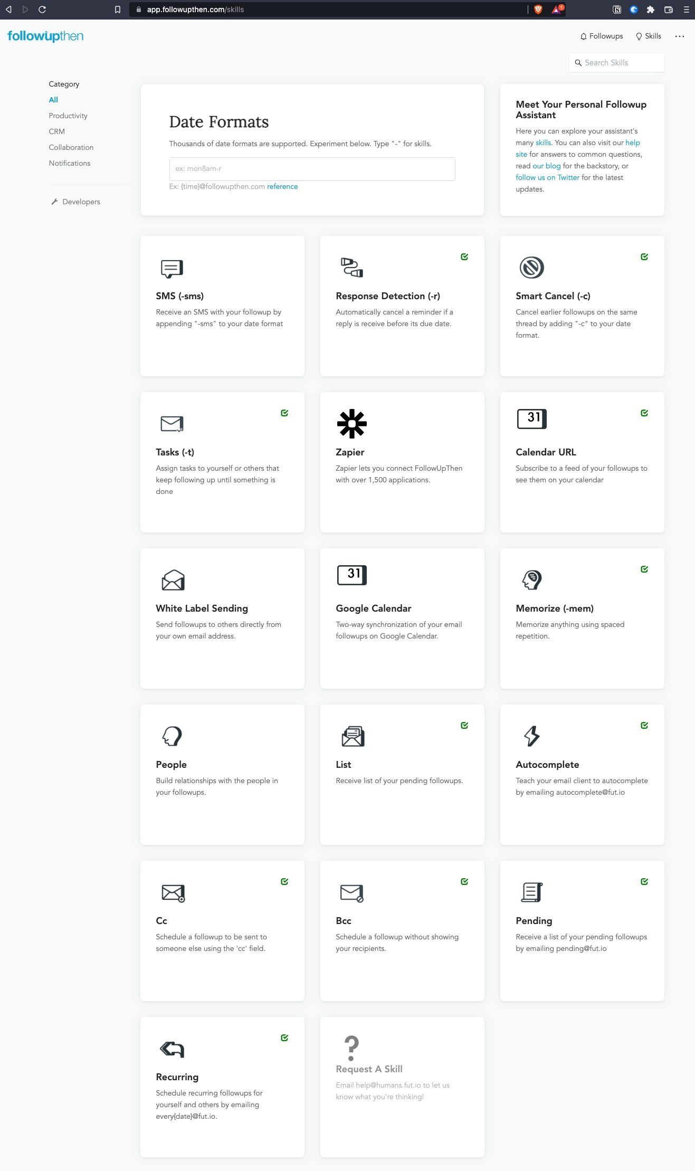The height and width of the screenshot is (1171, 695).
Task: Reload the page with browser refresh icon
Action: 42,9
